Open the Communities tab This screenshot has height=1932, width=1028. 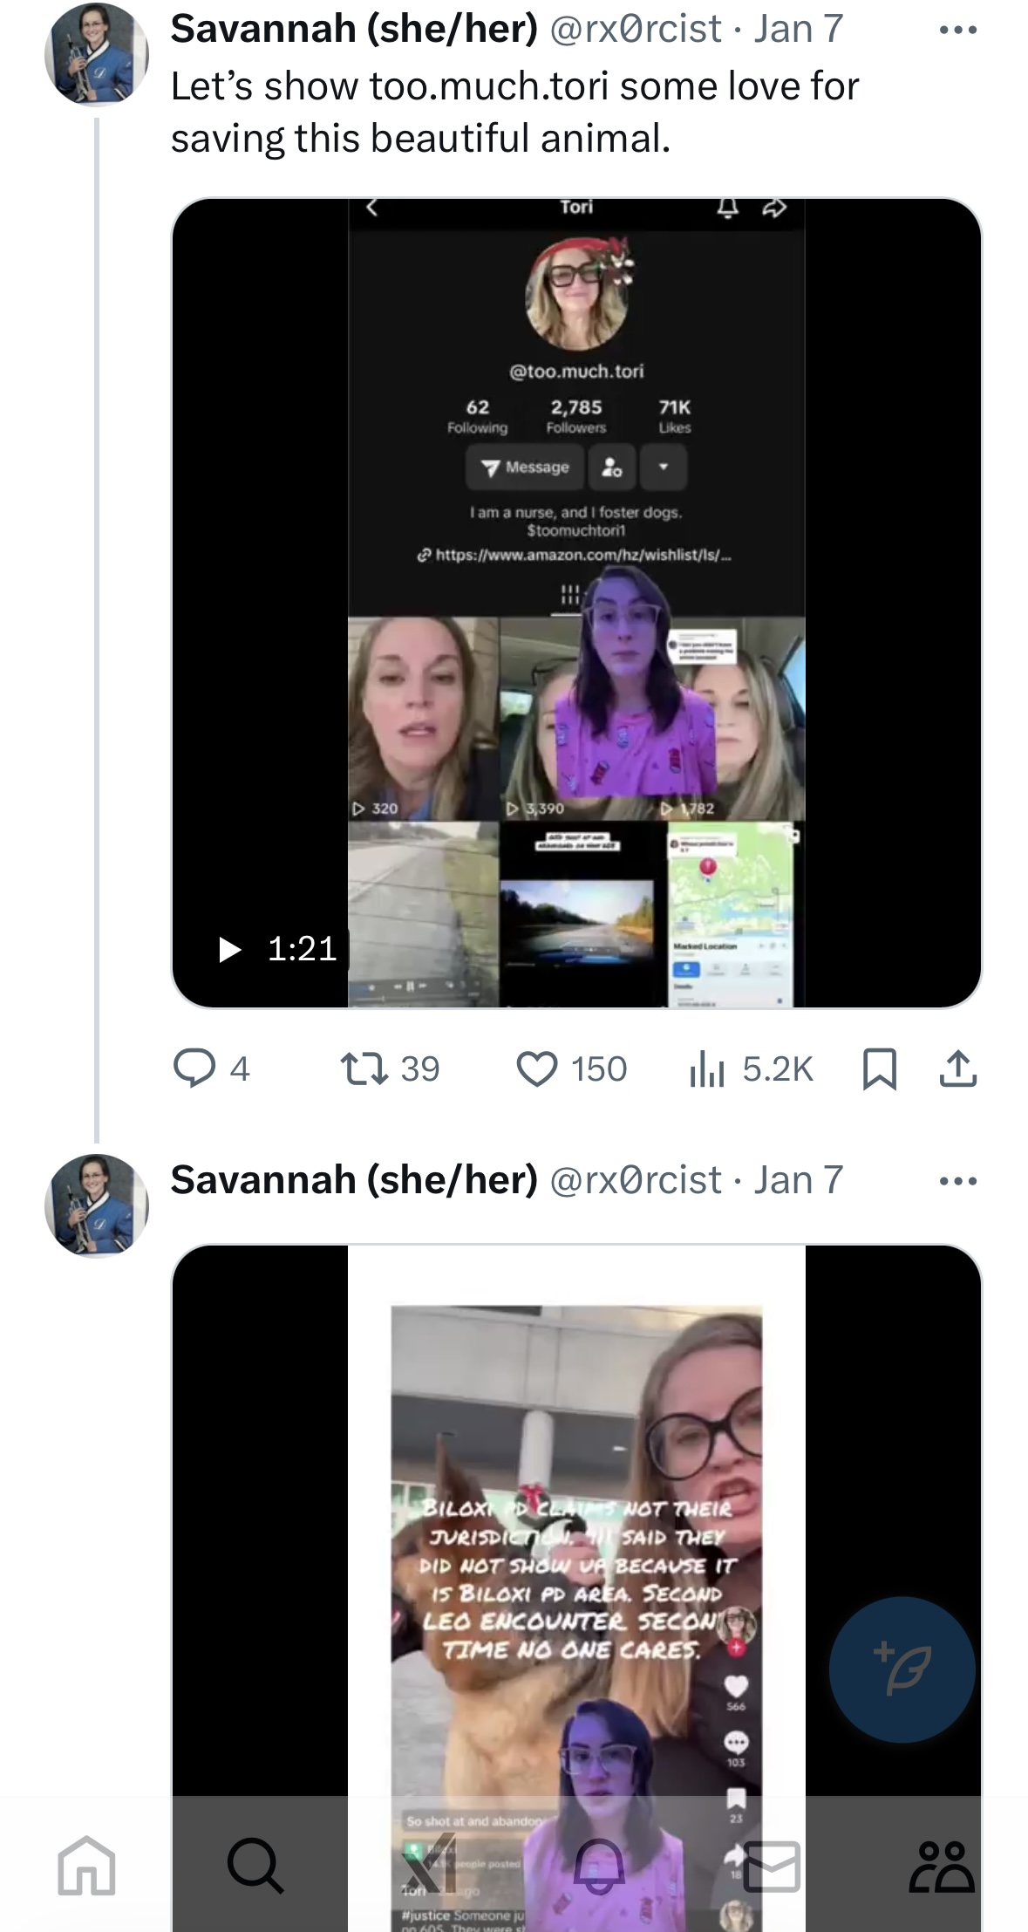point(942,1866)
